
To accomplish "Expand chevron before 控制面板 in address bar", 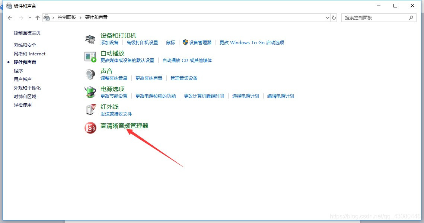I will coord(53,17).
